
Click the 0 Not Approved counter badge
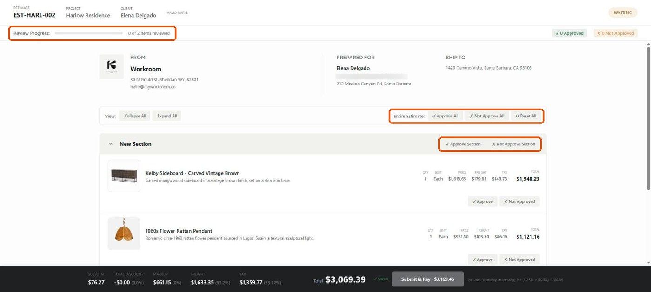(616, 33)
